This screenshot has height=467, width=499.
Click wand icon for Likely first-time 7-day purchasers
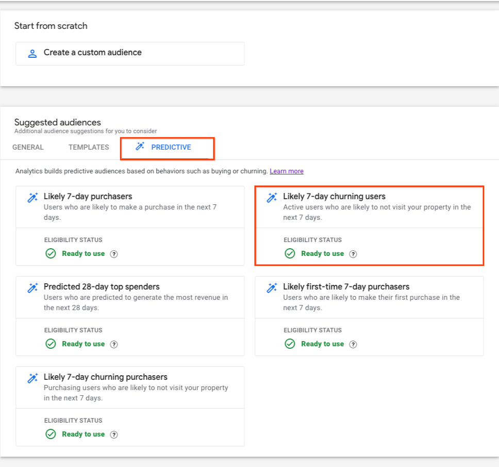pyautogui.click(x=272, y=287)
